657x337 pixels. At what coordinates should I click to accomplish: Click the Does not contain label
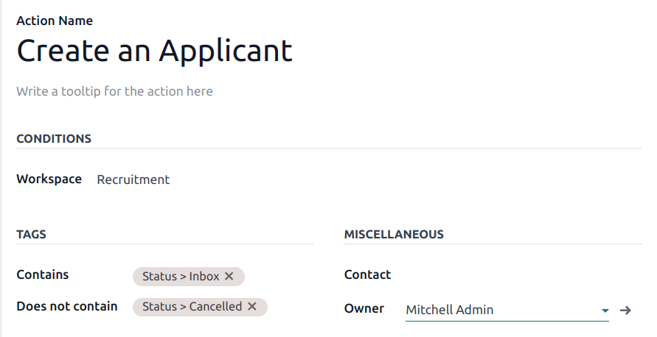pyautogui.click(x=67, y=306)
